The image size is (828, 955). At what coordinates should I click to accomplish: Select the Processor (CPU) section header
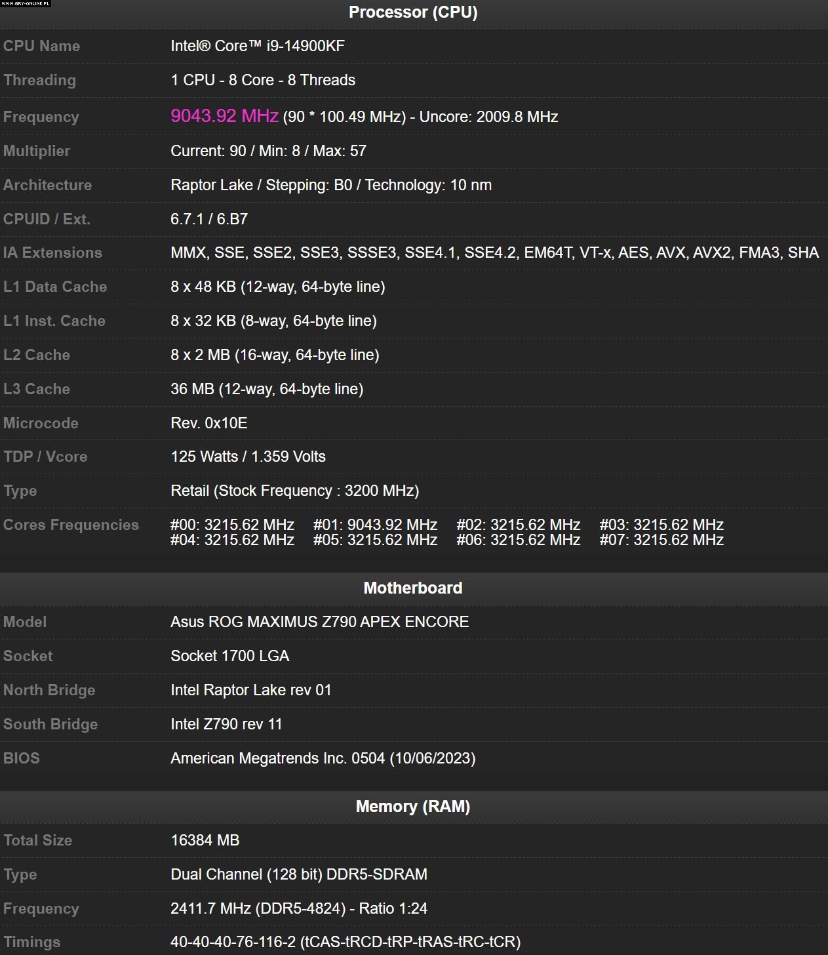pos(413,12)
